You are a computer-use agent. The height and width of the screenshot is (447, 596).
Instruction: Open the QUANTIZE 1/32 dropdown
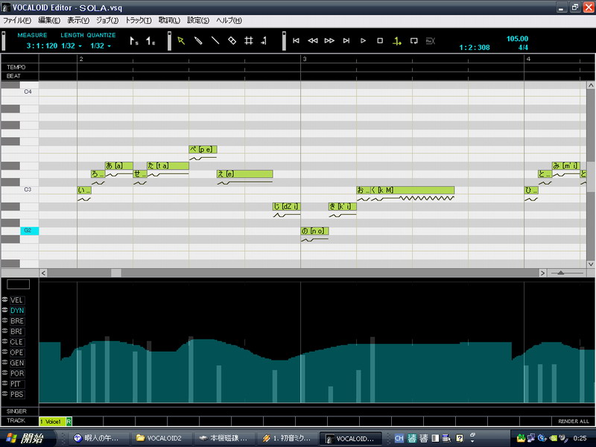(x=109, y=46)
